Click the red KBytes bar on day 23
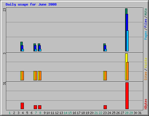The image size is (149, 116). click(105, 107)
